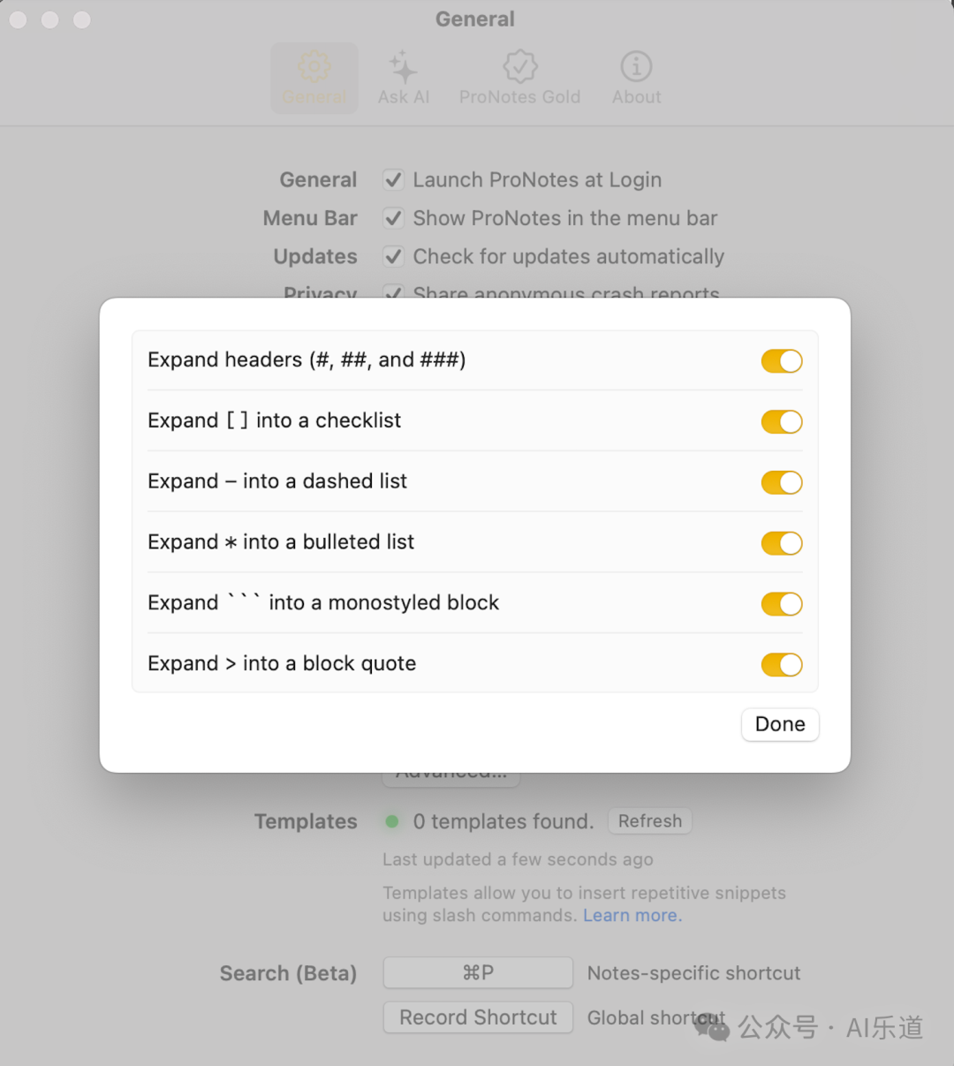Toggle the monostyled block expansion switch
The height and width of the screenshot is (1066, 954).
pos(782,604)
